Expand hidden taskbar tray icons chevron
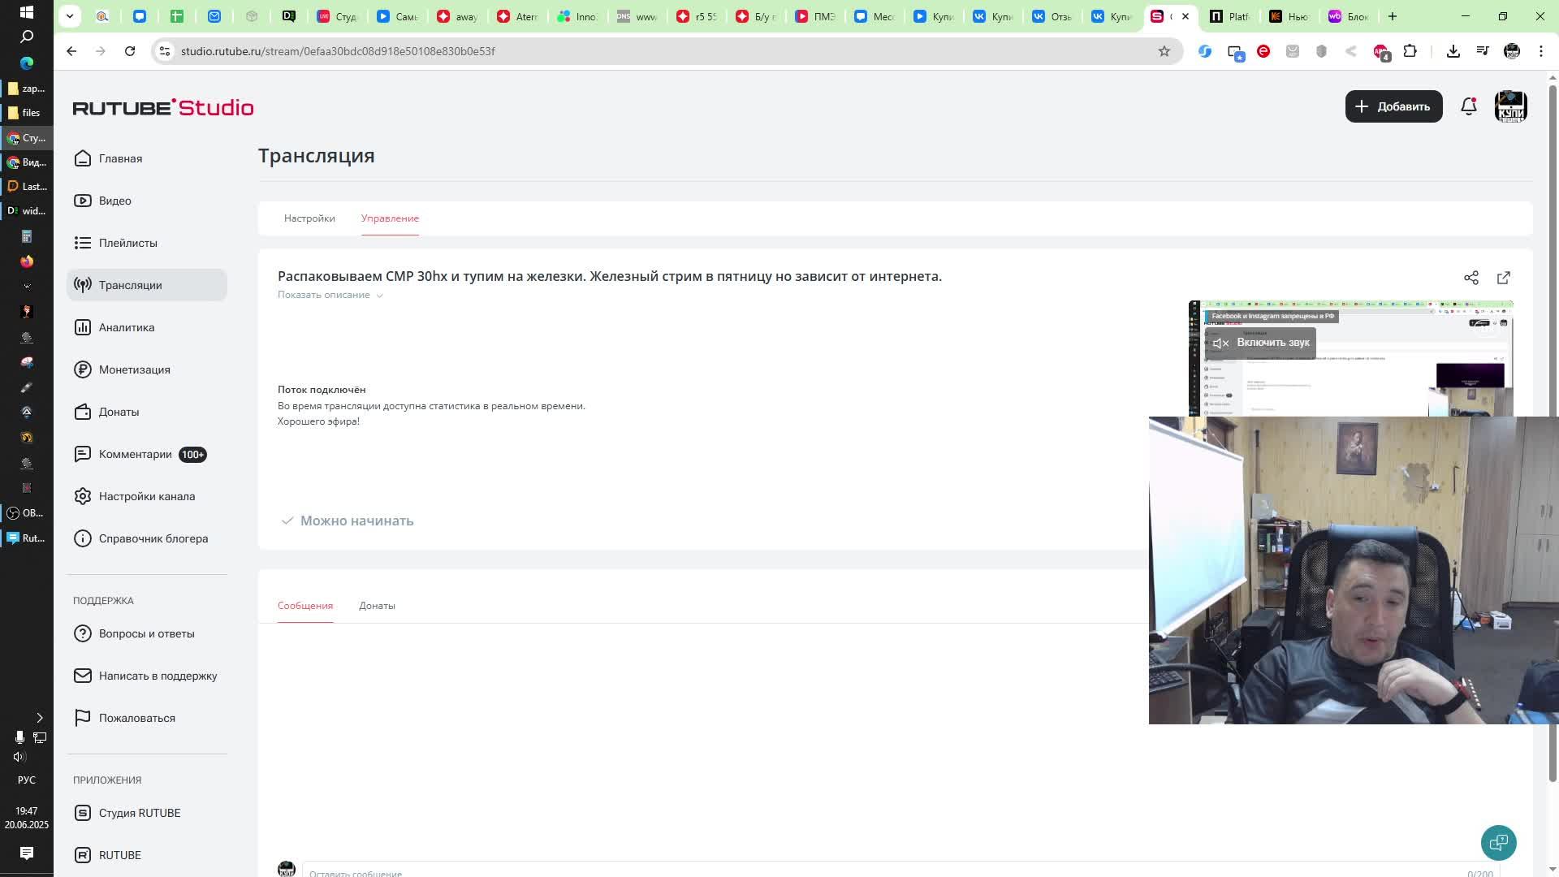1559x877 pixels. 39,718
